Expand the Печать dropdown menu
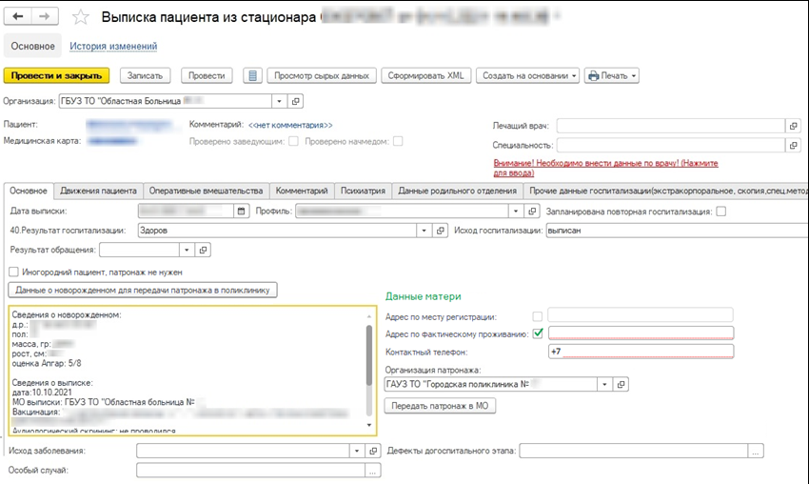The image size is (809, 484). (x=611, y=76)
